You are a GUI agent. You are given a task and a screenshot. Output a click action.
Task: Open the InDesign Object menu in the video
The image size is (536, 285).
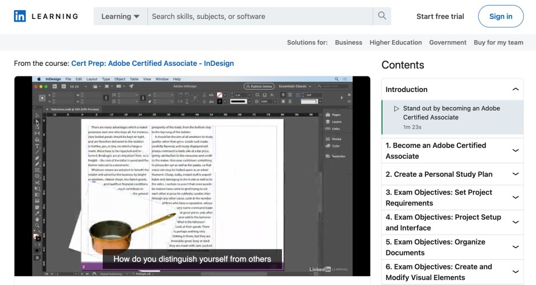pyautogui.click(x=119, y=79)
